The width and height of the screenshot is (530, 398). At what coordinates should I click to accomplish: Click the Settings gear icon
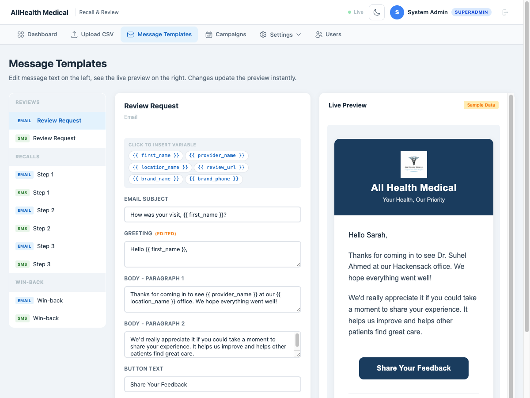pyautogui.click(x=263, y=34)
